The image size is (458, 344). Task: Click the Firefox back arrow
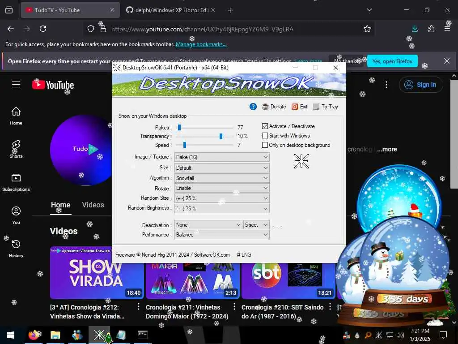[11, 29]
